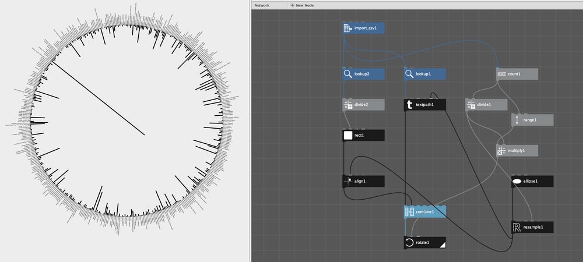This screenshot has width=583, height=262.
Task: Click the import_csv1 node's table icon
Action: pyautogui.click(x=348, y=28)
